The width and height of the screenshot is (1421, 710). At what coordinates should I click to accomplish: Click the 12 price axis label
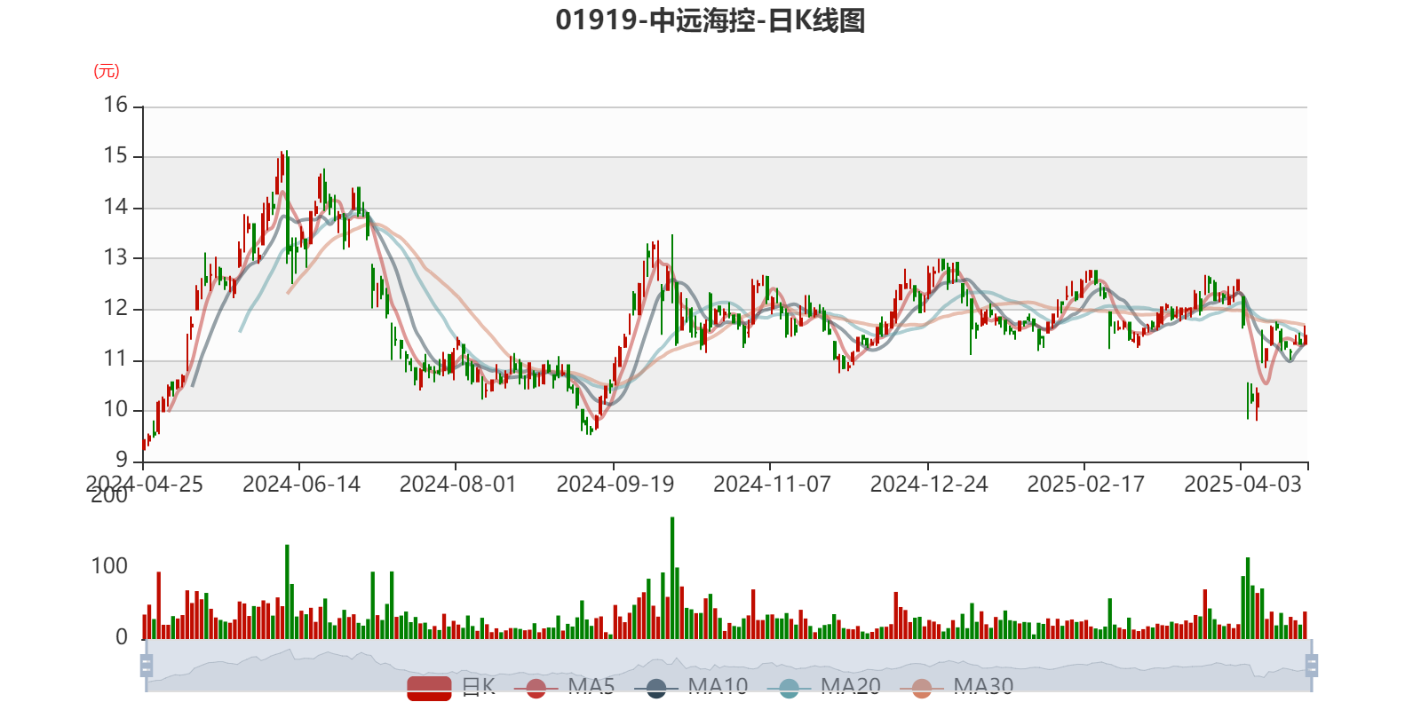[x=115, y=309]
